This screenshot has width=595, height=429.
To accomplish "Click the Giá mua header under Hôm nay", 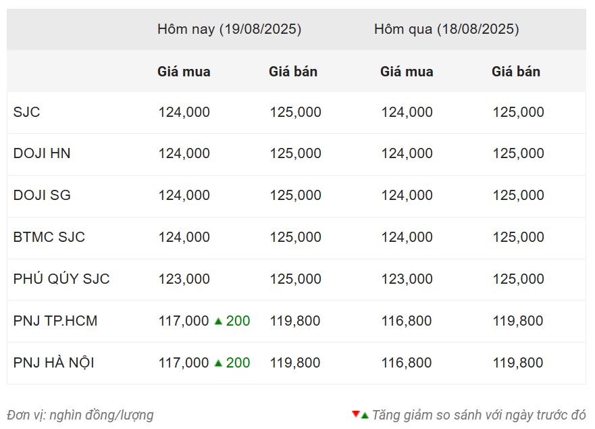I will (184, 72).
